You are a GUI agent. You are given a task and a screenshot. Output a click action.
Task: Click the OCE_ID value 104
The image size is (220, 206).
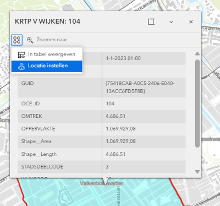[110, 104]
